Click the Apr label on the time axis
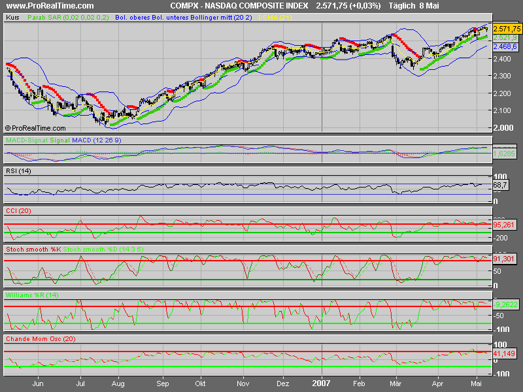Viewport: 523px width, 392px height. click(437, 384)
